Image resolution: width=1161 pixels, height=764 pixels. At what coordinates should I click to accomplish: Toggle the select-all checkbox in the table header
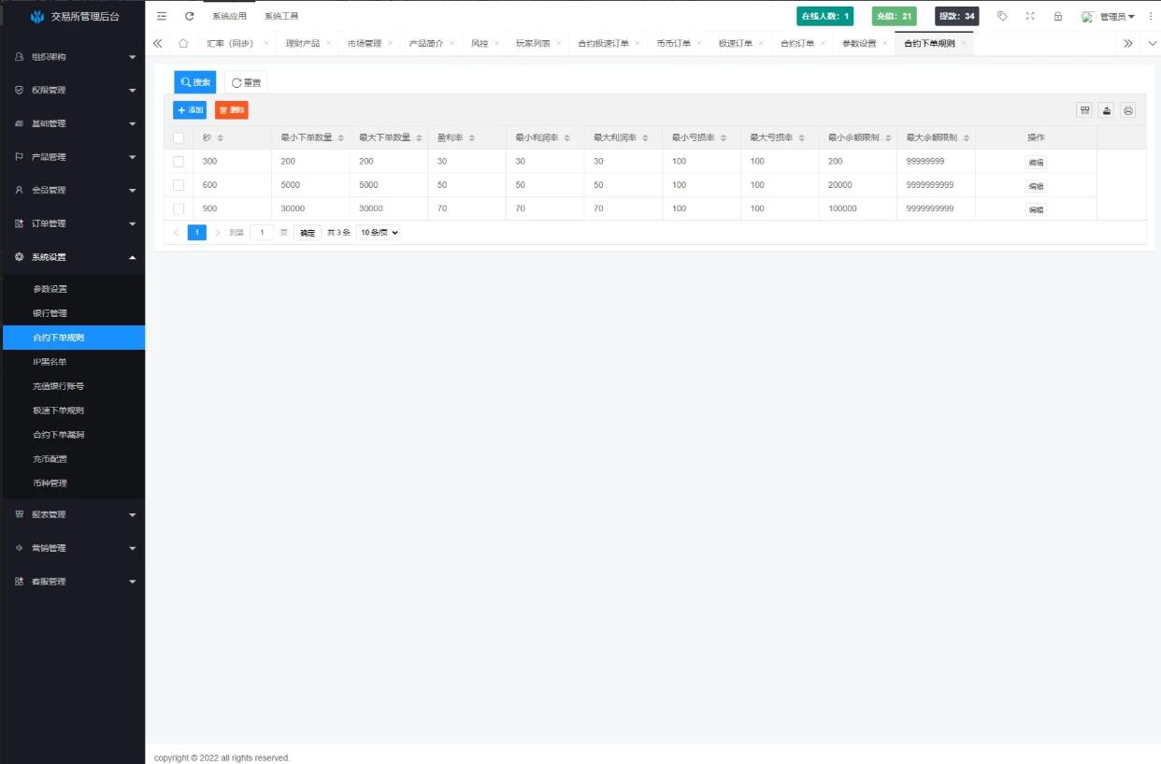pyautogui.click(x=179, y=138)
